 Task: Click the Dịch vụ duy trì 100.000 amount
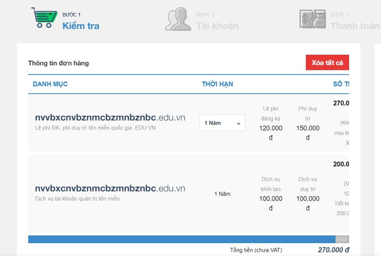point(307,199)
